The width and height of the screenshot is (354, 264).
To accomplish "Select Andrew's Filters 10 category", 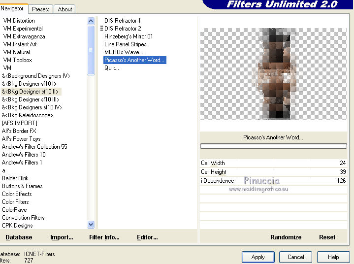I will 24,155.
